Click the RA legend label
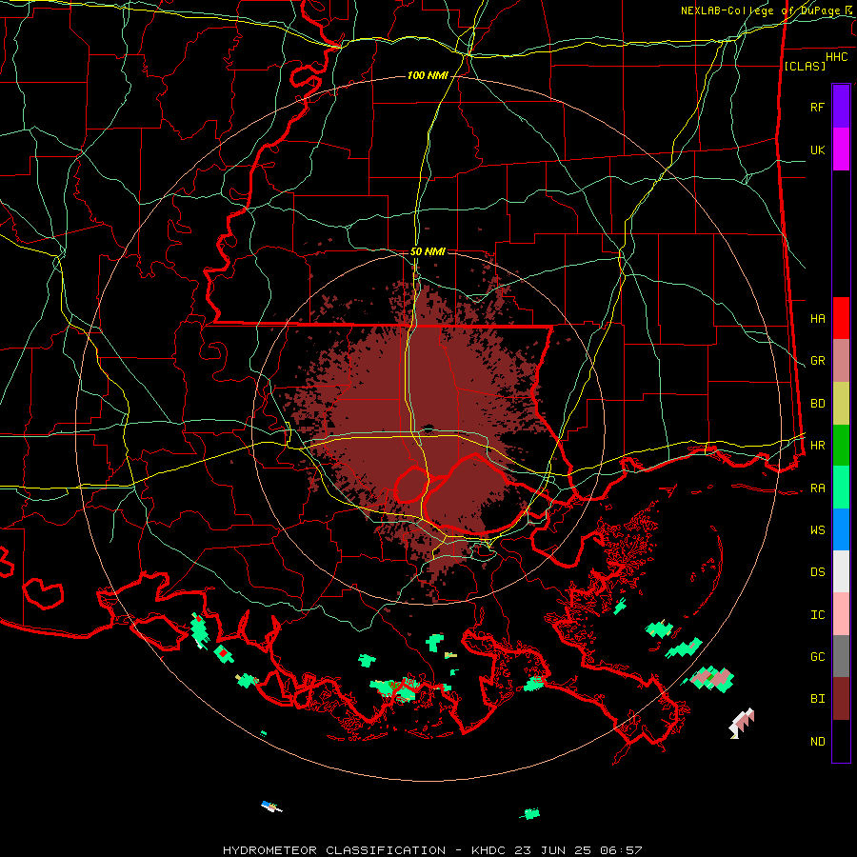Screen dimensions: 857x857 pyautogui.click(x=817, y=488)
